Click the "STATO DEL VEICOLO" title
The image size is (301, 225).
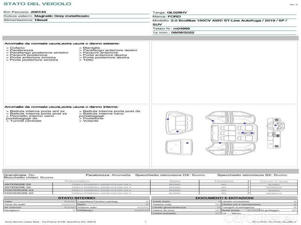pos(37,4)
